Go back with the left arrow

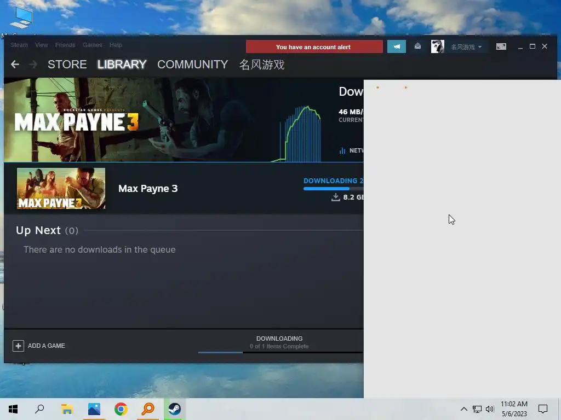pos(15,65)
